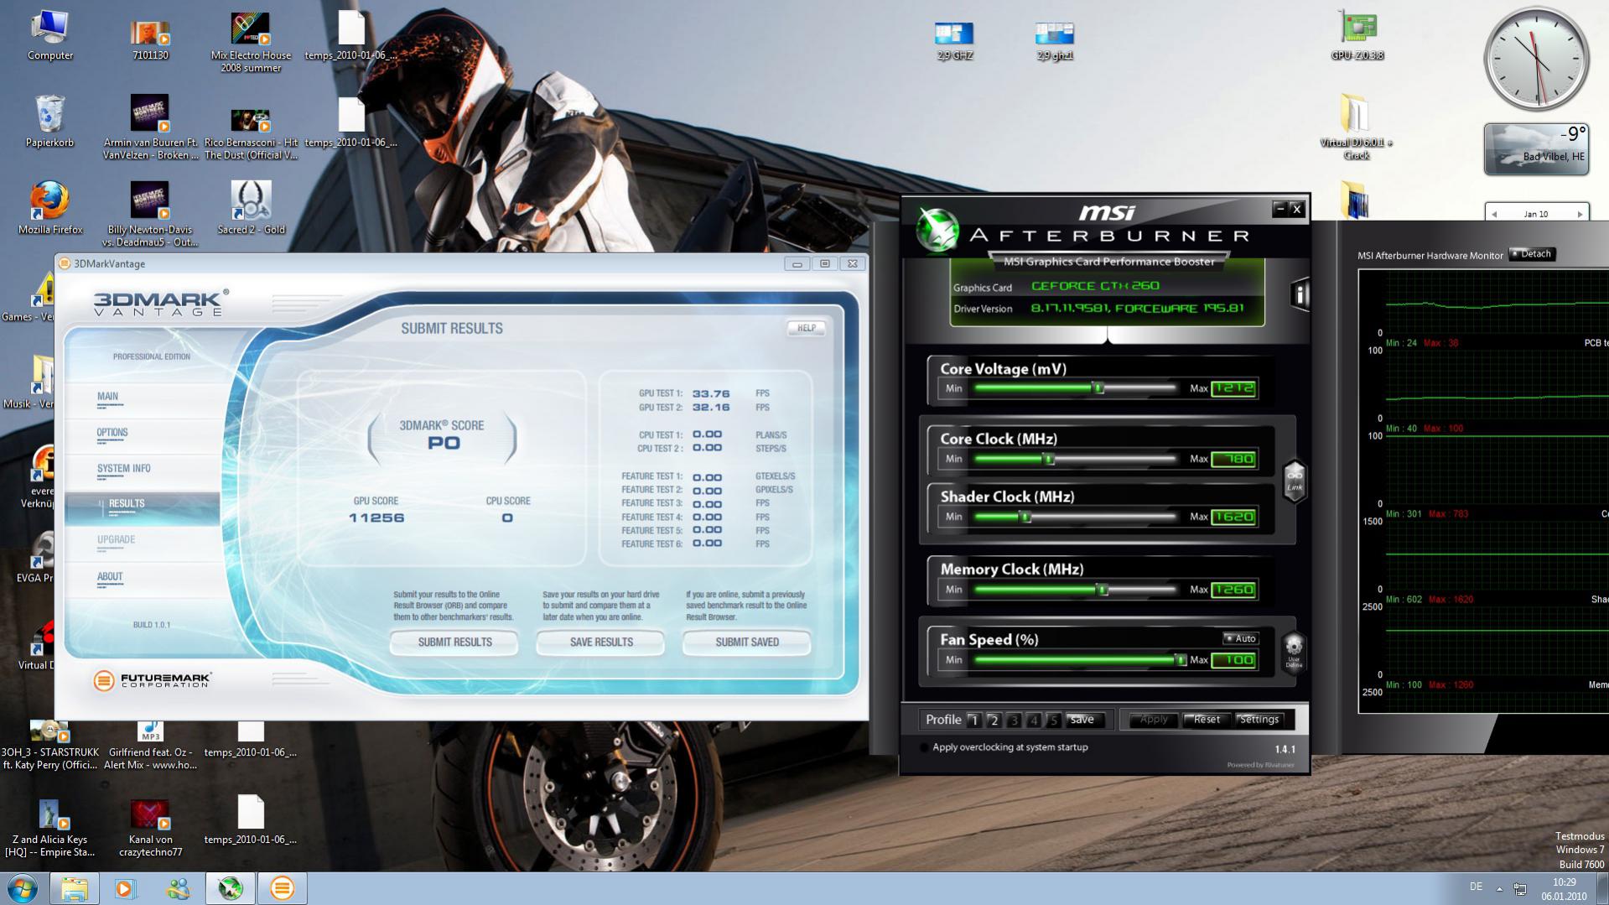Select the Rico Bernasconi video file icon
Screen dimensions: 1609x905
coord(251,133)
